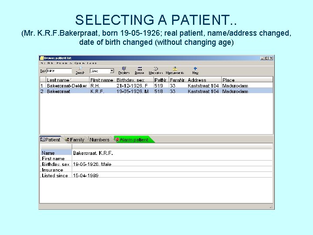Click the Listed since field label
Image resolution: width=313 pixels, height=235 pixels.
[55, 175]
